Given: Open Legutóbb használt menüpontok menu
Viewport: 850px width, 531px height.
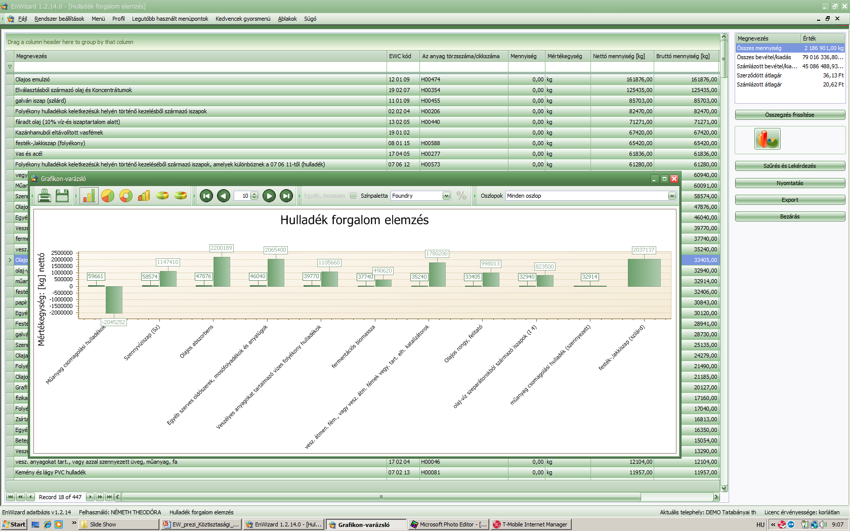Looking at the screenshot, I should click(170, 19).
